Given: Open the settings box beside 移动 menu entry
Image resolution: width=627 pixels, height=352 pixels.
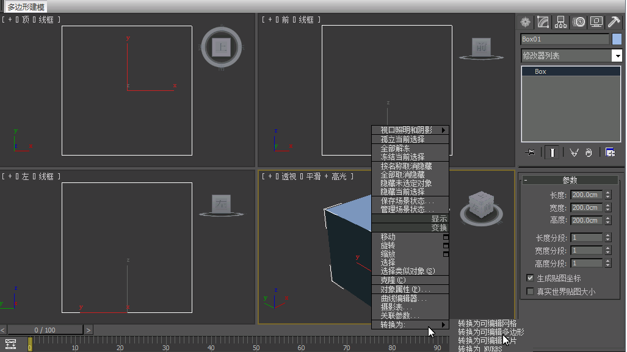Looking at the screenshot, I should click(446, 237).
